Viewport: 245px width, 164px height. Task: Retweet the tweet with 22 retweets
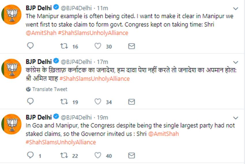tap(64, 155)
